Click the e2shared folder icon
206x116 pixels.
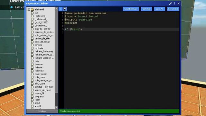tap(32, 9)
